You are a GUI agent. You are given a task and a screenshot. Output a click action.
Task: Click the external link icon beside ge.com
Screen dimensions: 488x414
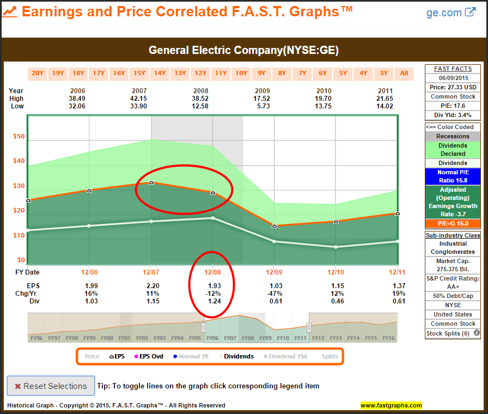pyautogui.click(x=470, y=13)
